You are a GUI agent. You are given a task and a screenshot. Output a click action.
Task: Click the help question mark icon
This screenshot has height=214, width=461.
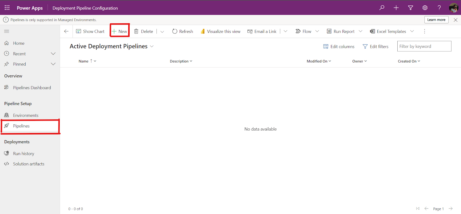pyautogui.click(x=439, y=8)
